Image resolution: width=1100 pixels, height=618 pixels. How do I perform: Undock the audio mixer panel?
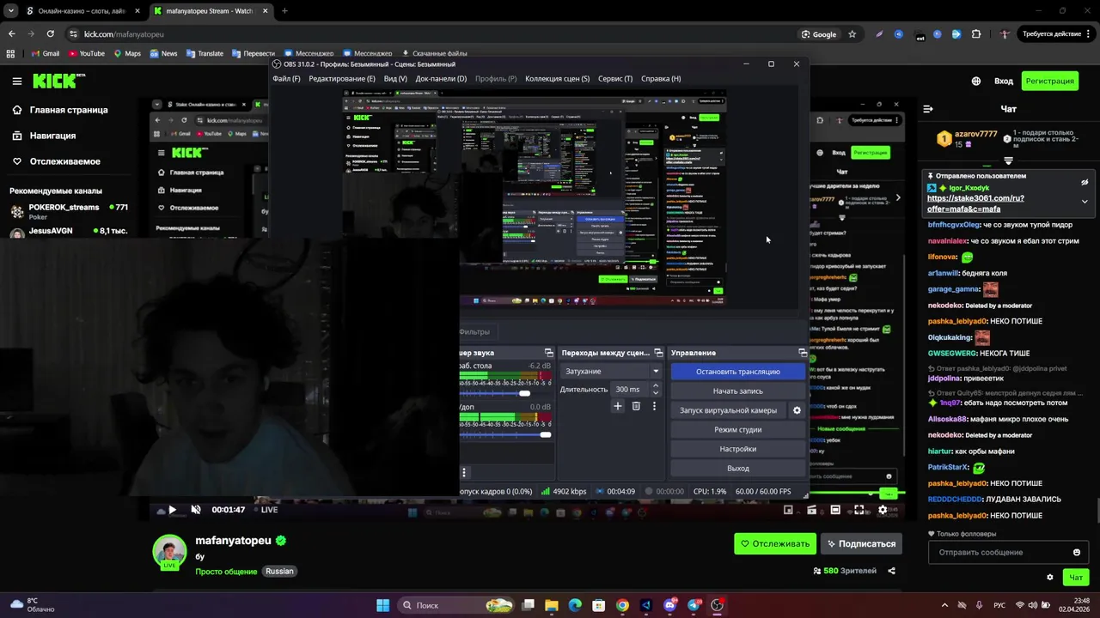pos(549,353)
